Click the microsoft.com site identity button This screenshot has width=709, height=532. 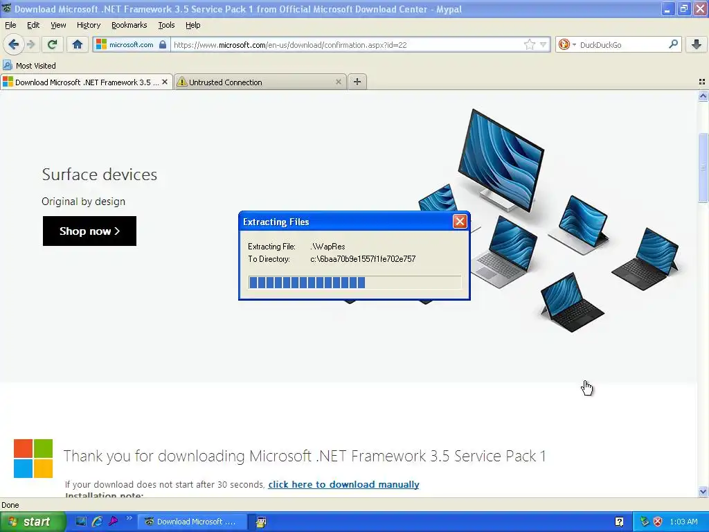point(131,44)
